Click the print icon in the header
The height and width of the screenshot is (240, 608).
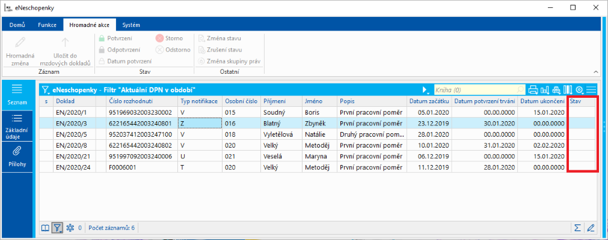click(x=533, y=90)
